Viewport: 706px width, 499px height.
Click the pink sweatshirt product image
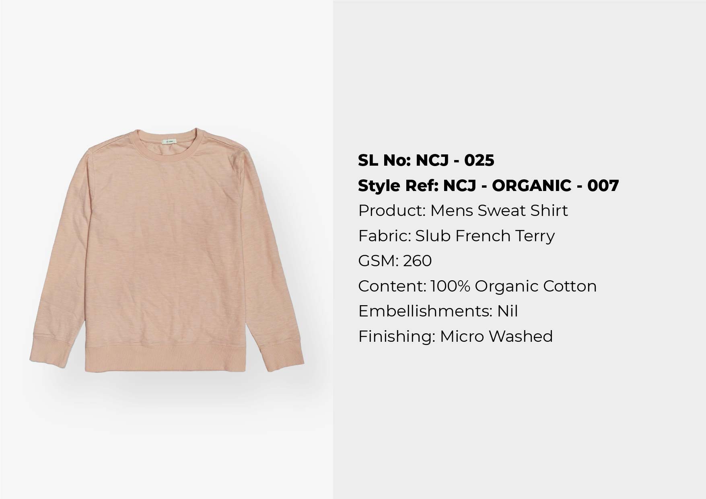coord(166,250)
